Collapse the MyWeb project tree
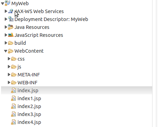 tap(3, 3)
